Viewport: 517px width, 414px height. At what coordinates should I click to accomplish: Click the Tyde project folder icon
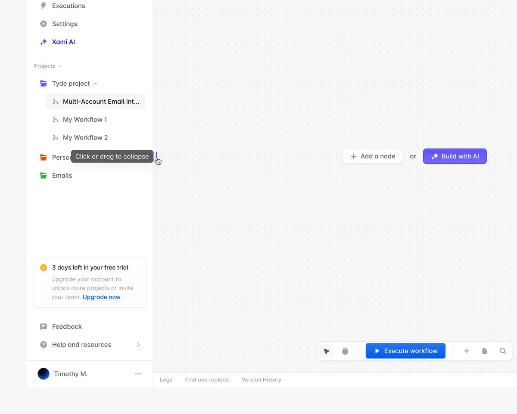[x=44, y=83]
